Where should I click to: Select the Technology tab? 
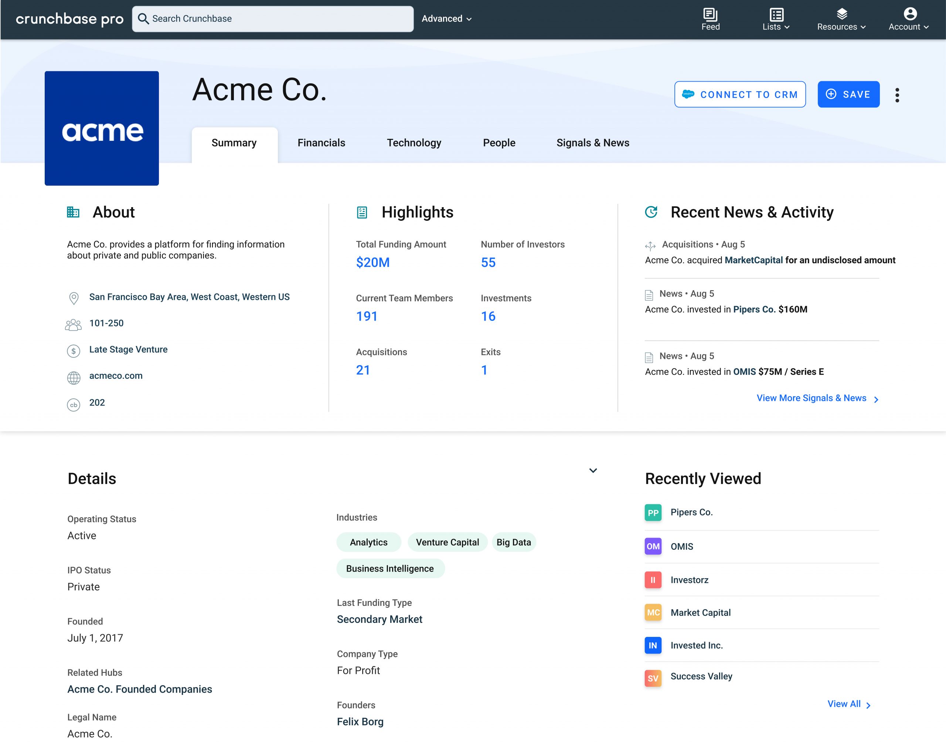click(414, 142)
